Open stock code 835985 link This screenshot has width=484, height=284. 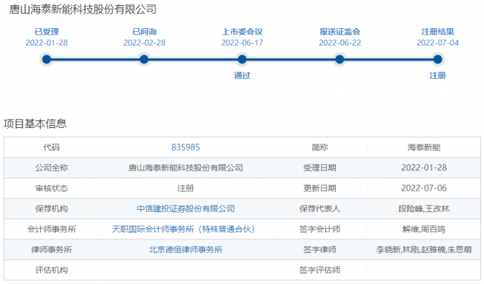click(x=185, y=147)
